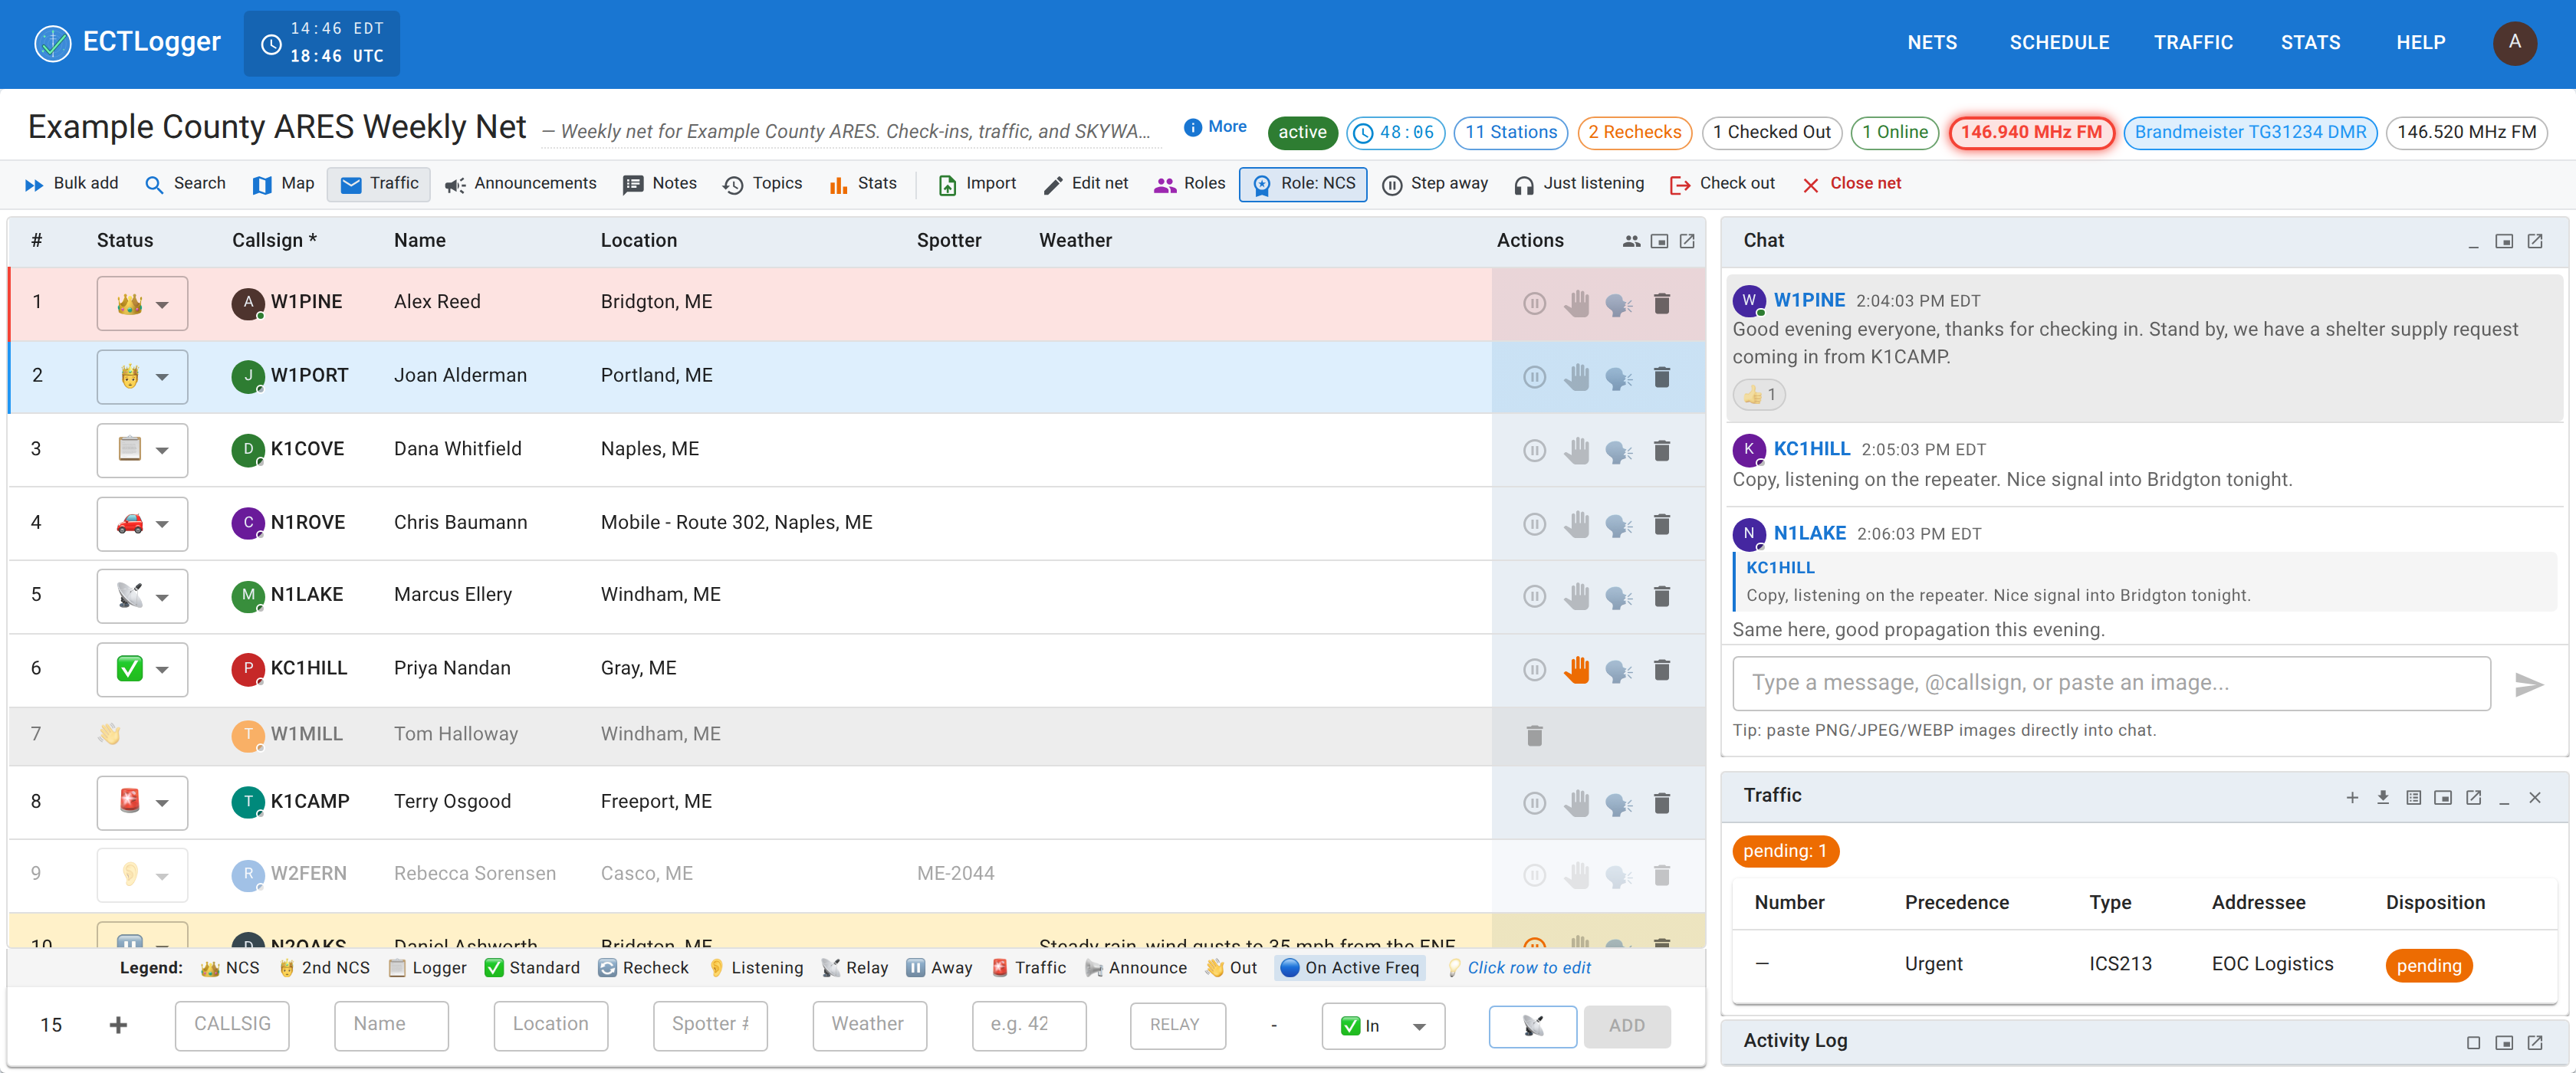Add new traffic with plus icon

click(2352, 797)
